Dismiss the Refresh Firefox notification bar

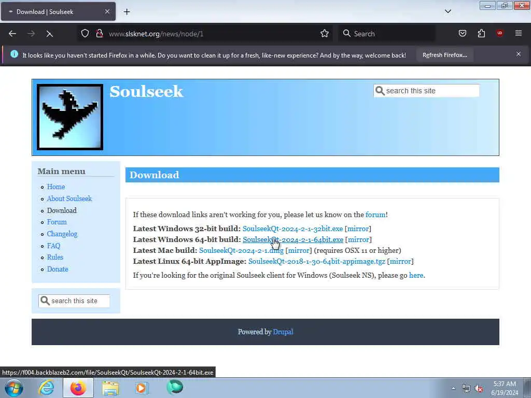click(519, 54)
